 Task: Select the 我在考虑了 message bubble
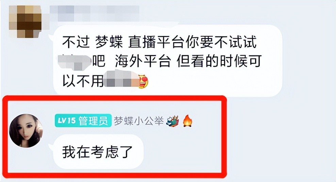tap(98, 152)
